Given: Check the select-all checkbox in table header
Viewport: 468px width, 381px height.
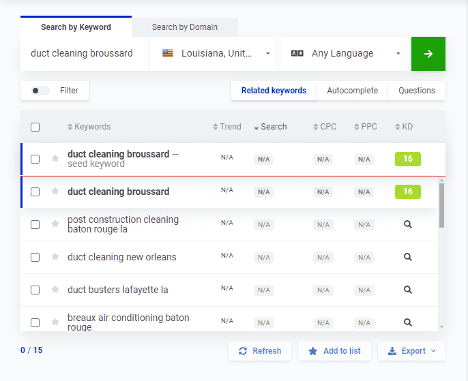Looking at the screenshot, I should coord(35,127).
